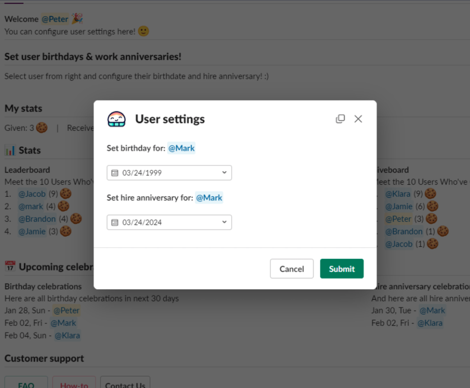Image resolution: width=470 pixels, height=388 pixels.
Task: Close the User settings dialog
Action: (358, 119)
